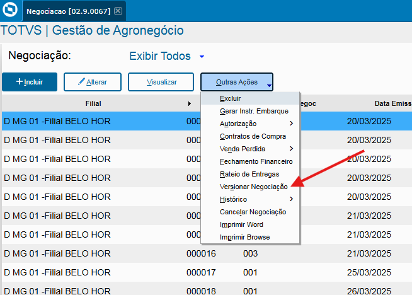Select the row with code 000017
This screenshot has width=412, height=295.
(x=206, y=272)
